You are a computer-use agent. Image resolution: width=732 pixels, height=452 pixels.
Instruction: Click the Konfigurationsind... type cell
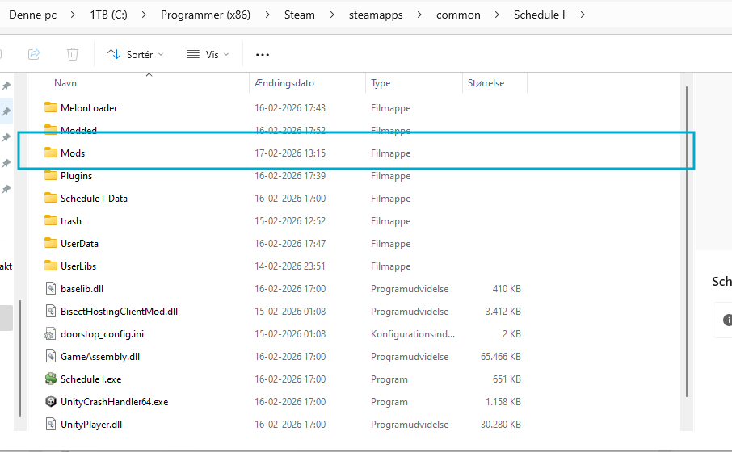pyautogui.click(x=413, y=334)
